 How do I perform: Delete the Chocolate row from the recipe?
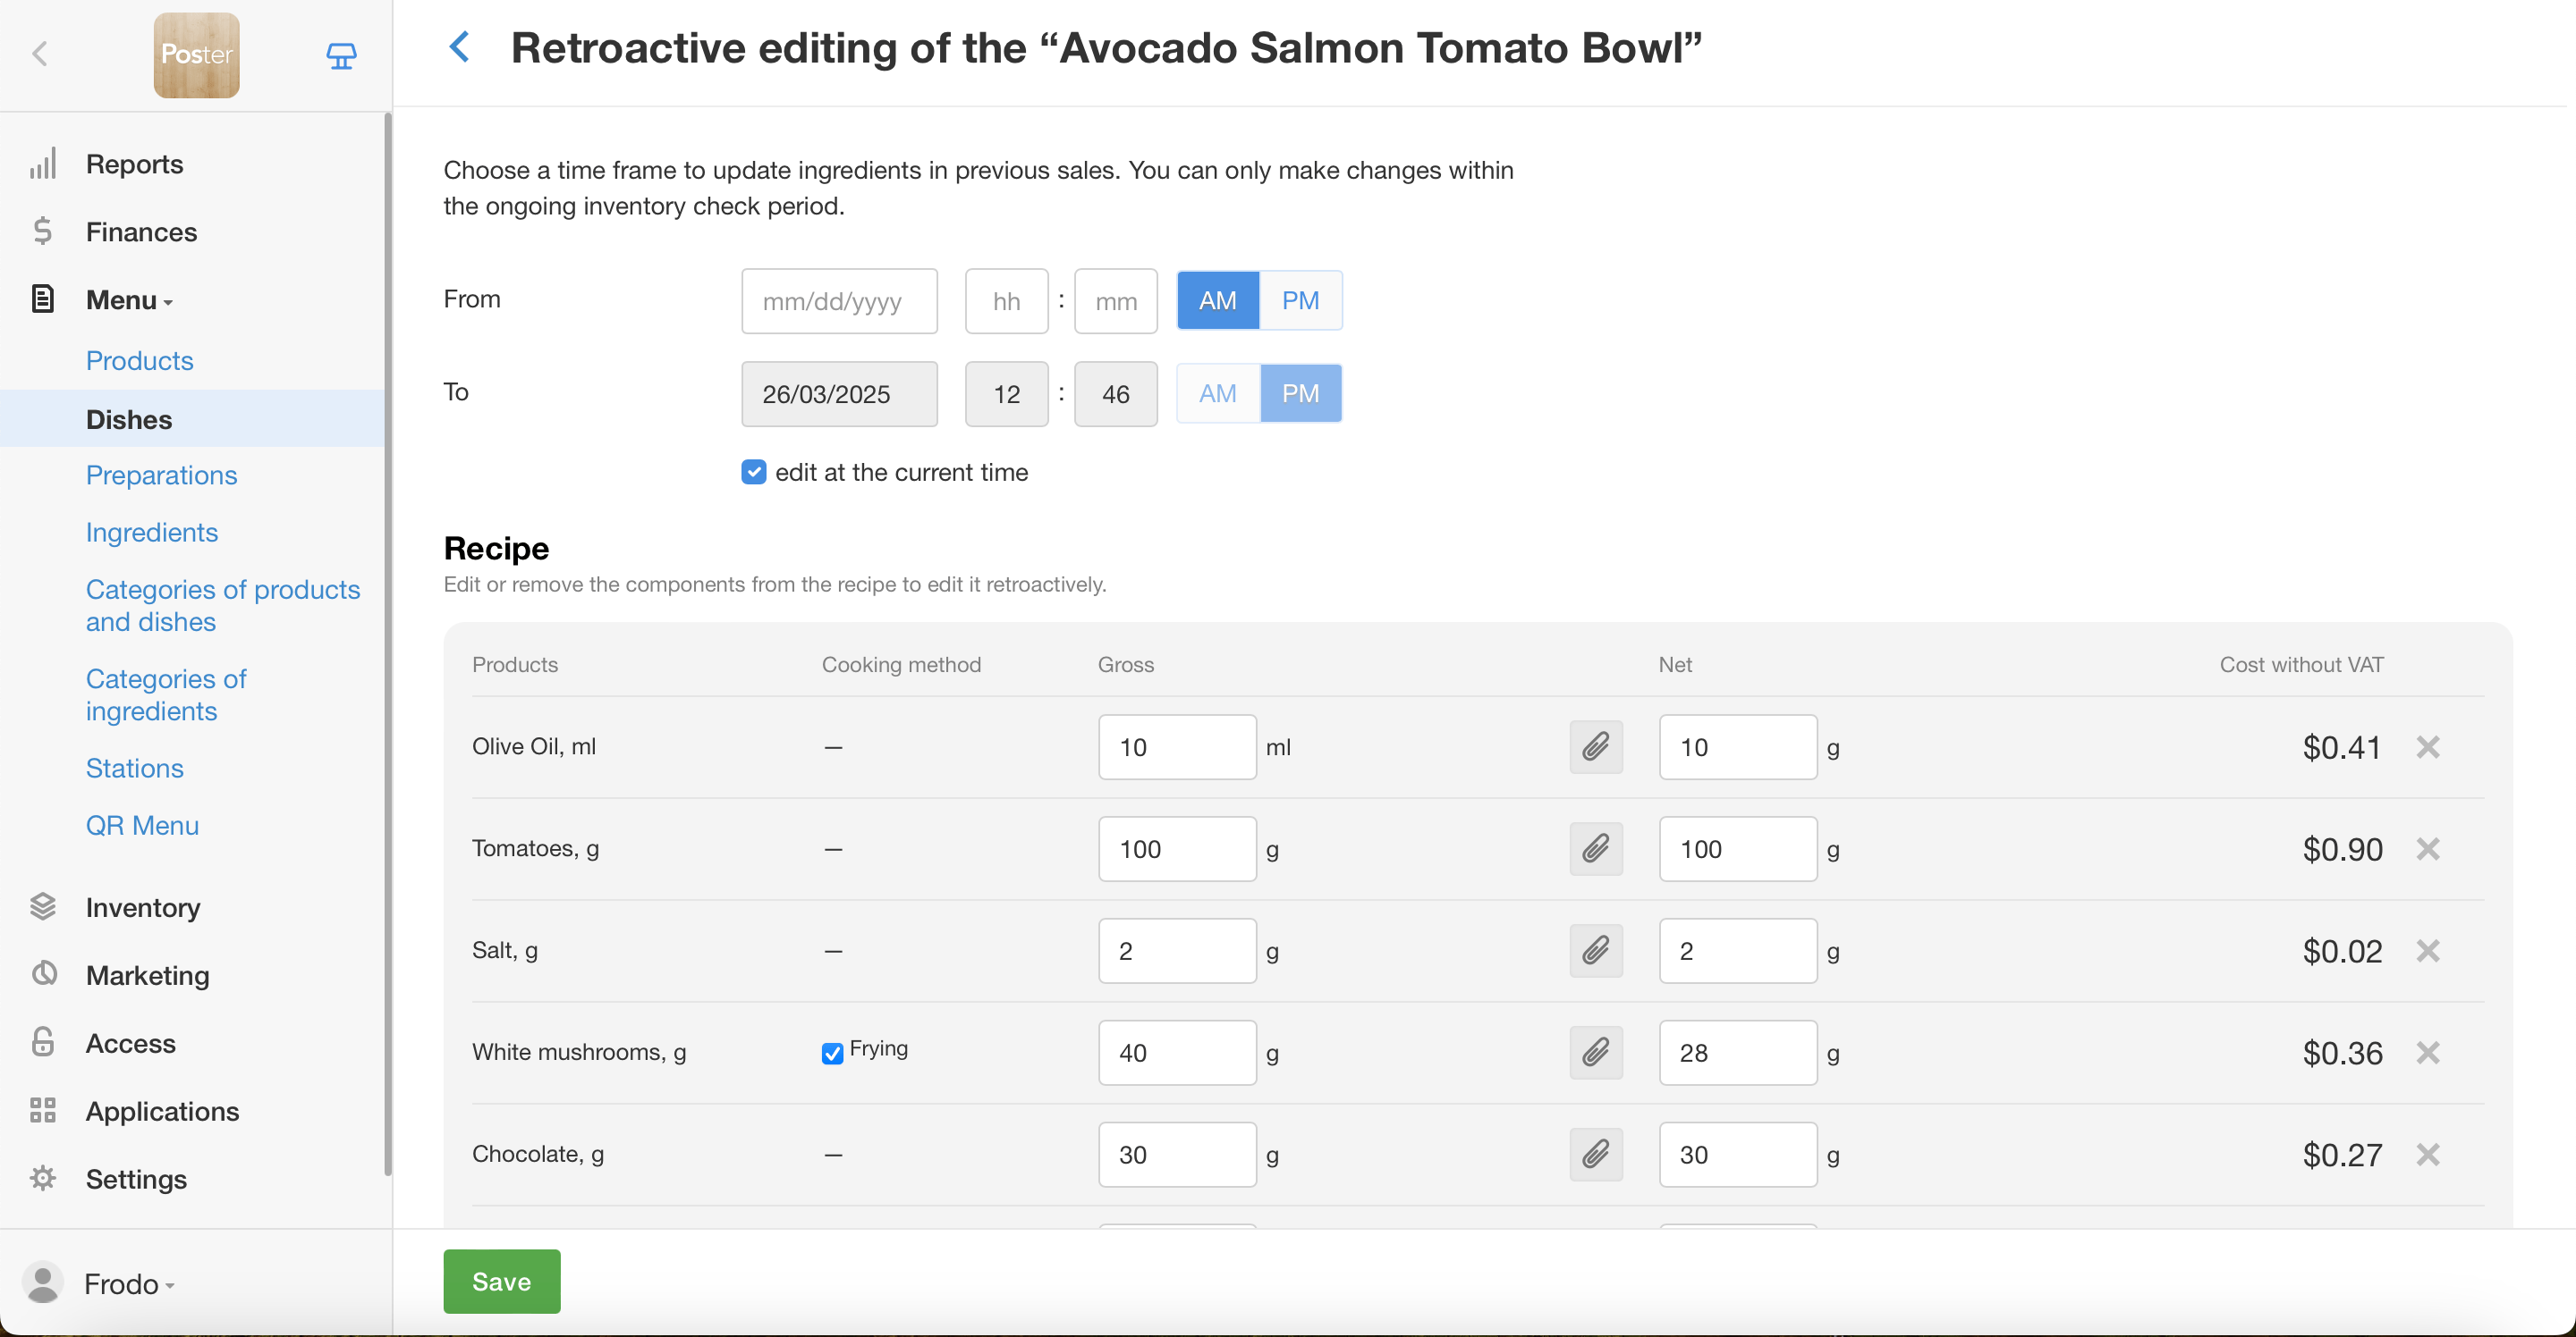(x=2427, y=1154)
